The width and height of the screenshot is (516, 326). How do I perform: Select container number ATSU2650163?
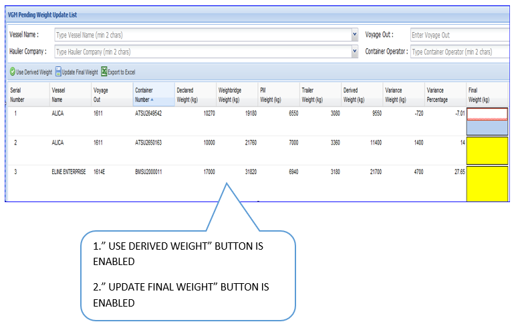pos(148,143)
